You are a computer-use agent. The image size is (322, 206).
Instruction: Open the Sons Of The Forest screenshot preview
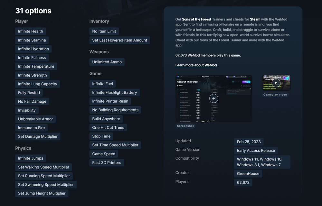(x=213, y=98)
